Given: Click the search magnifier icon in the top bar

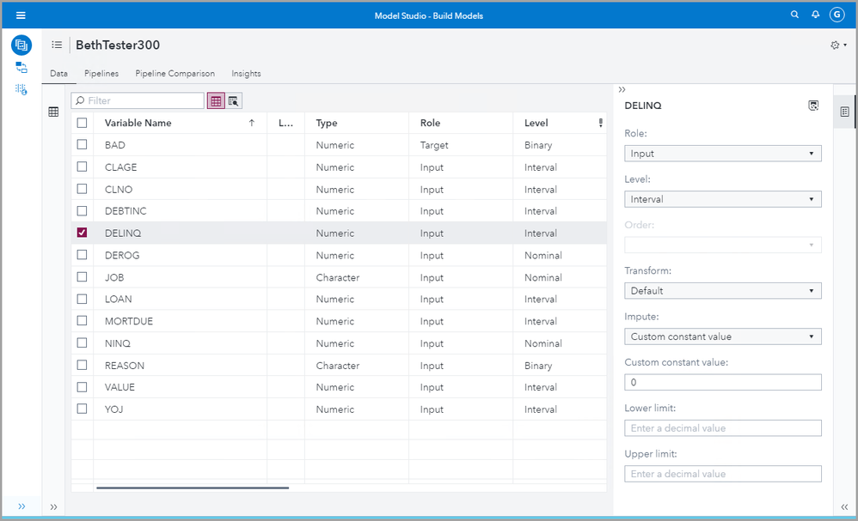Looking at the screenshot, I should coord(794,15).
